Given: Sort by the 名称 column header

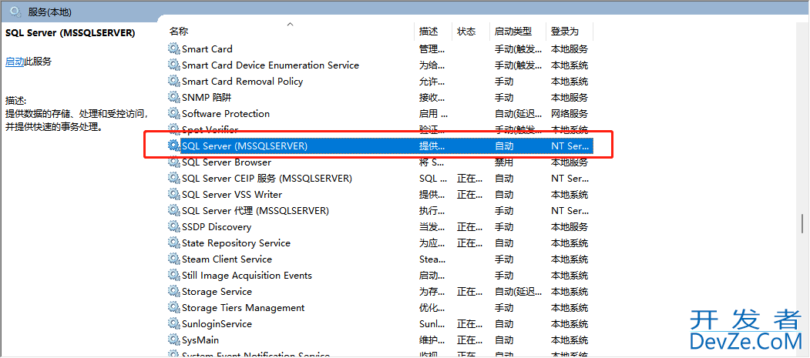Looking at the screenshot, I should click(291, 32).
